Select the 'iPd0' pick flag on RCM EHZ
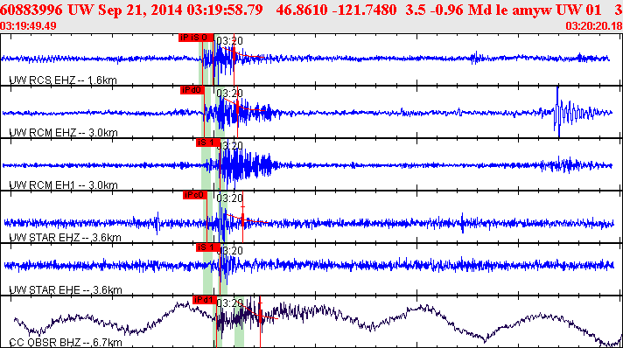Image resolution: width=623 pixels, height=348 pixels. pyautogui.click(x=192, y=90)
